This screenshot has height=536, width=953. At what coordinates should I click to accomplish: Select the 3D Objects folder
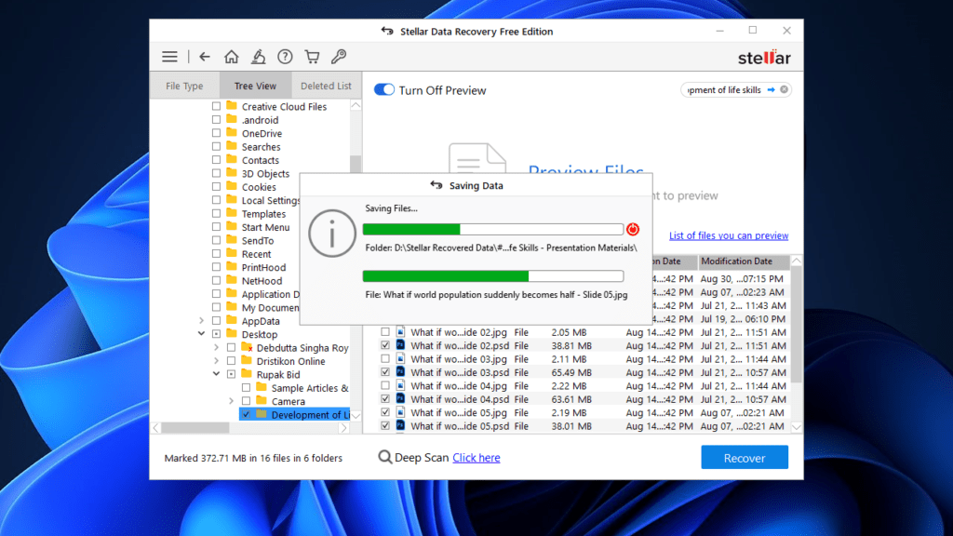pyautogui.click(x=265, y=174)
